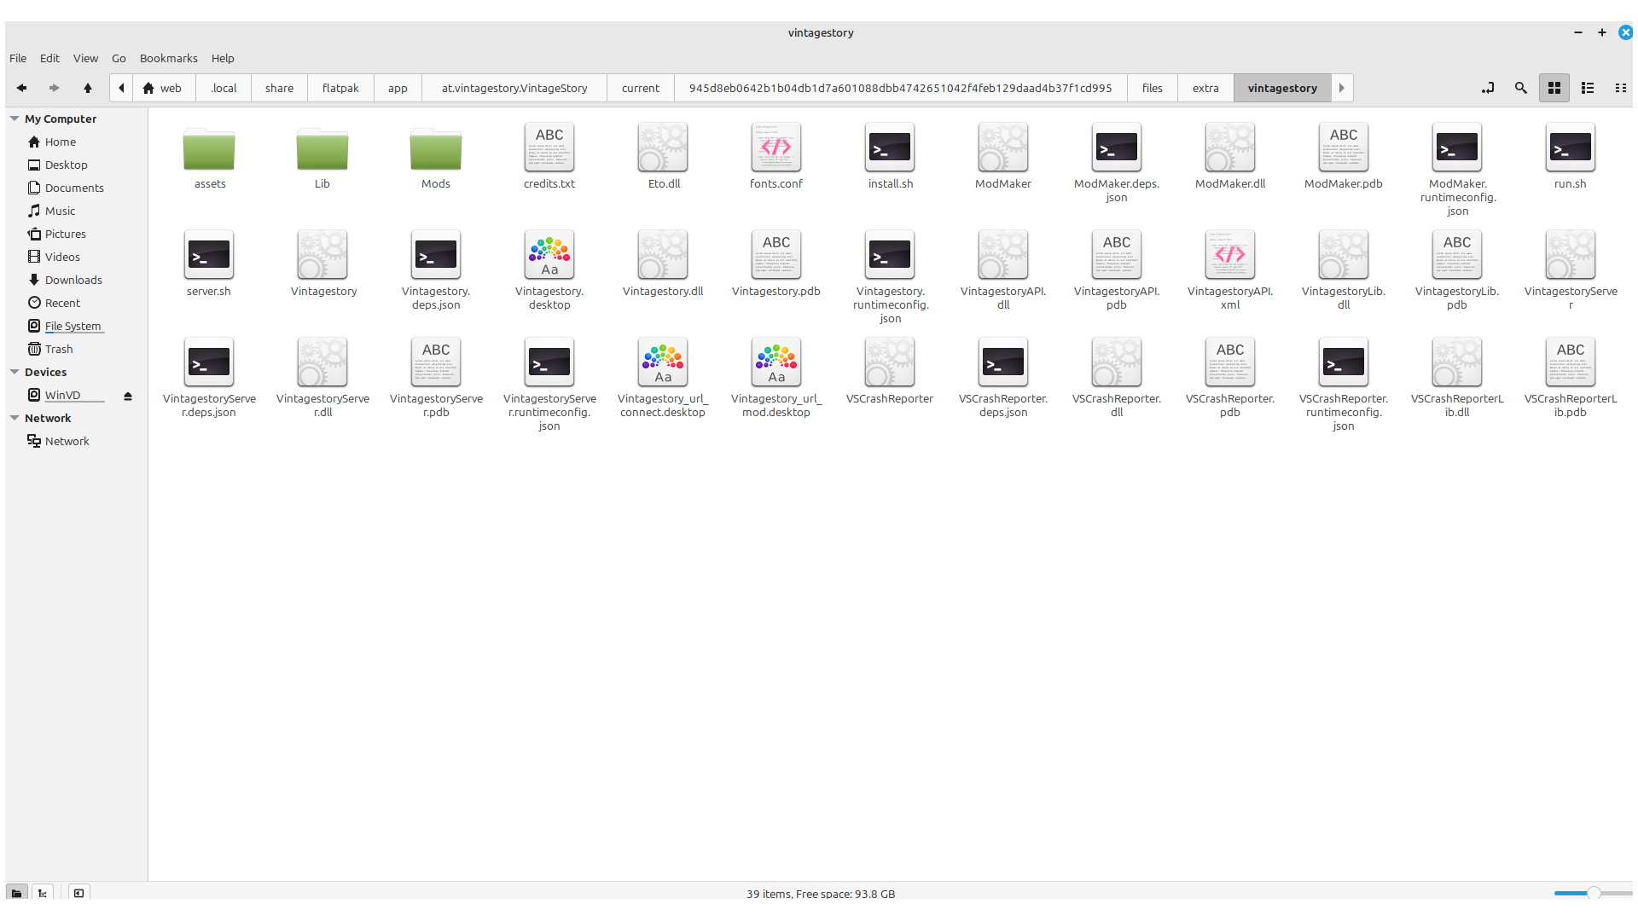Hide the sidebar via bottom toggle
The image size is (1638, 921).
(x=78, y=893)
